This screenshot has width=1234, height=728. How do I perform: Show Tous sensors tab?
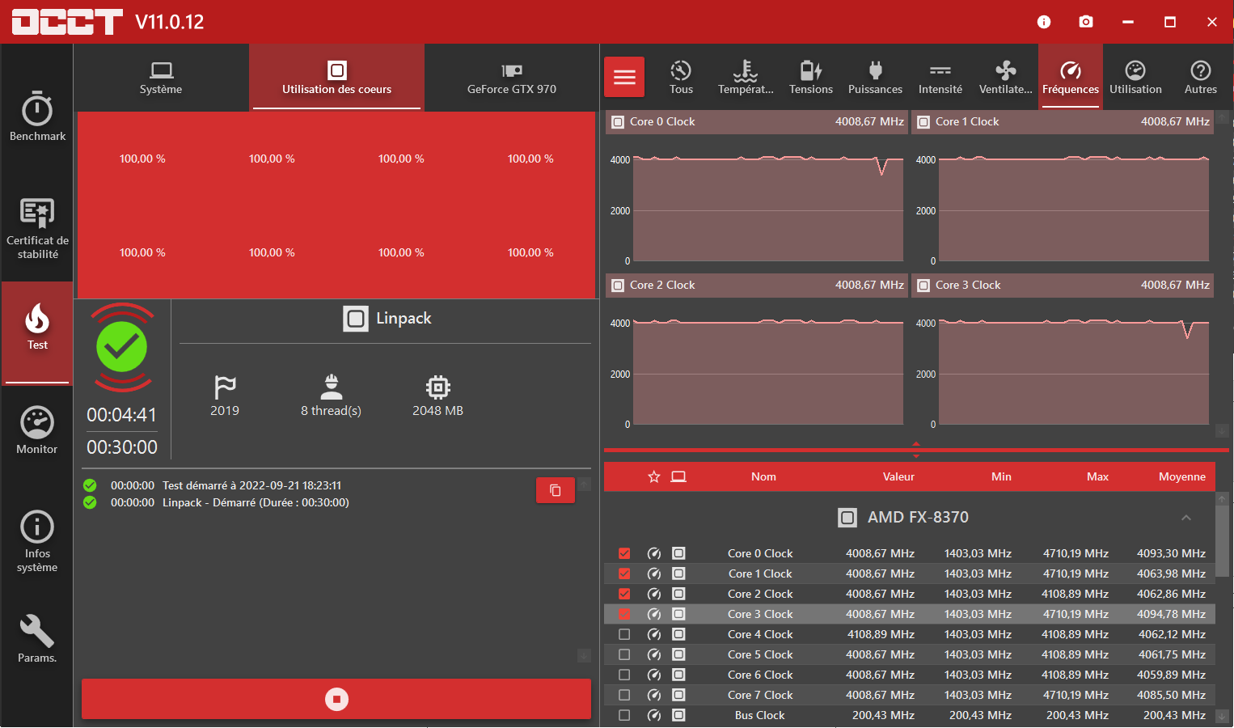(681, 78)
